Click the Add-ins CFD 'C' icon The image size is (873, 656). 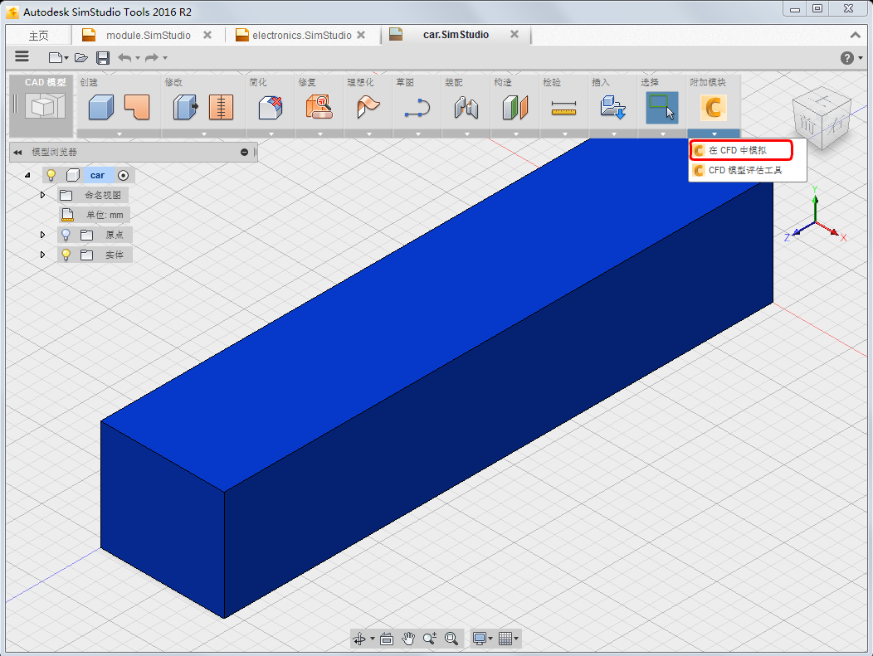(713, 107)
